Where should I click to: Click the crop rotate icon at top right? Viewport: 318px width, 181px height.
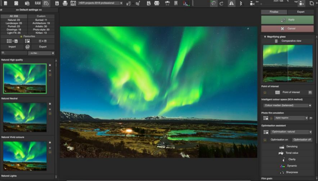[x=312, y=3]
